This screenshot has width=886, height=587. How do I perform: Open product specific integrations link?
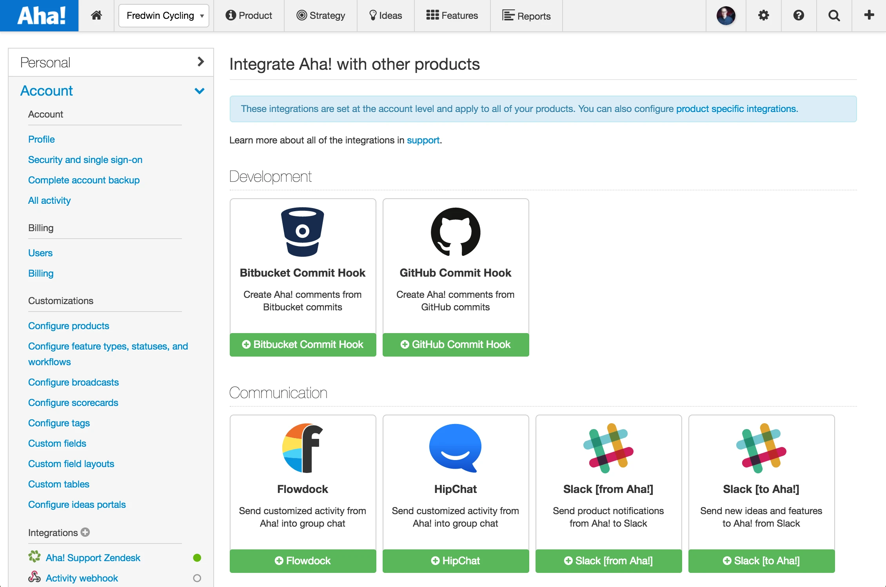tap(736, 109)
